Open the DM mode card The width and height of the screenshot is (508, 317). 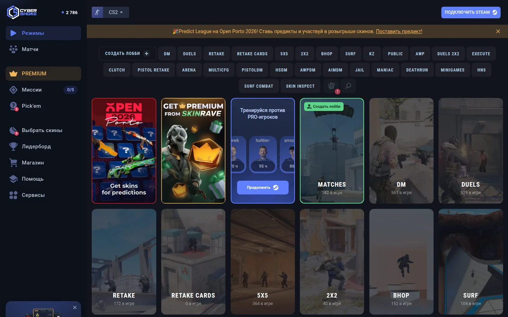click(401, 151)
